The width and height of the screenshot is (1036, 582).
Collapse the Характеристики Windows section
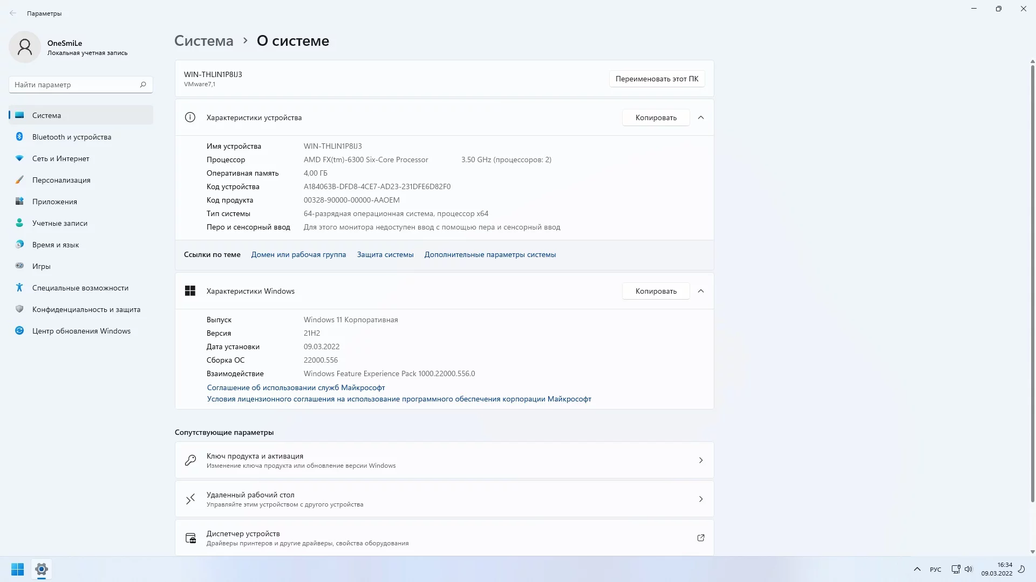pos(700,291)
